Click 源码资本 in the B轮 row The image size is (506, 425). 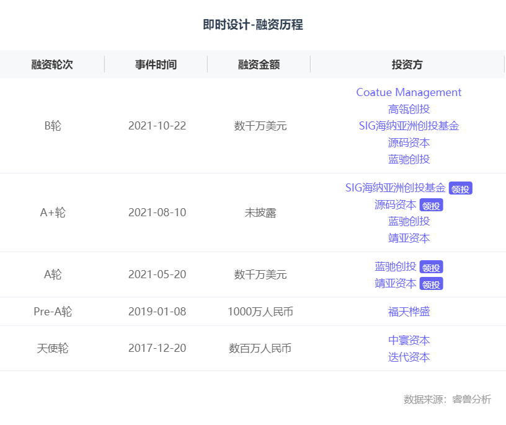[409, 142]
